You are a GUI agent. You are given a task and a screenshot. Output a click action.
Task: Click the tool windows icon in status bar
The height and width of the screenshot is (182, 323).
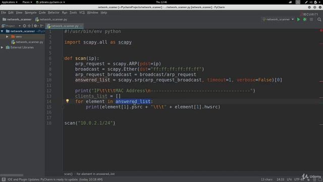coord(4,179)
